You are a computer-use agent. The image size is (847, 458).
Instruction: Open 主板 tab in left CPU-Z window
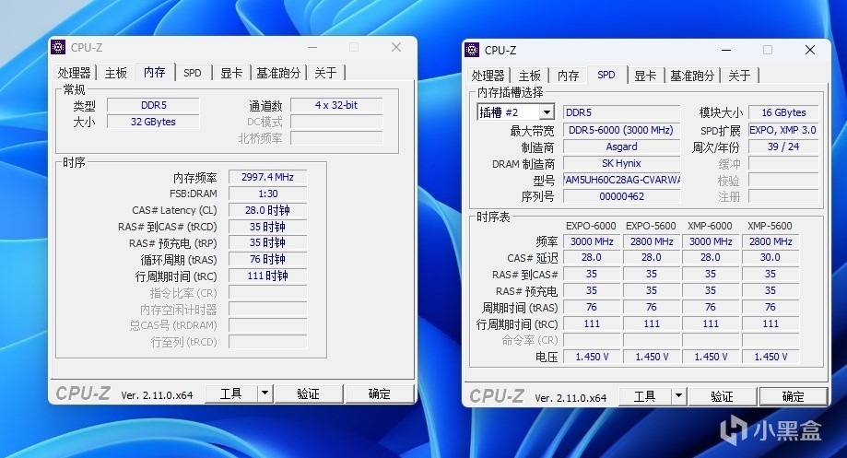115,73
